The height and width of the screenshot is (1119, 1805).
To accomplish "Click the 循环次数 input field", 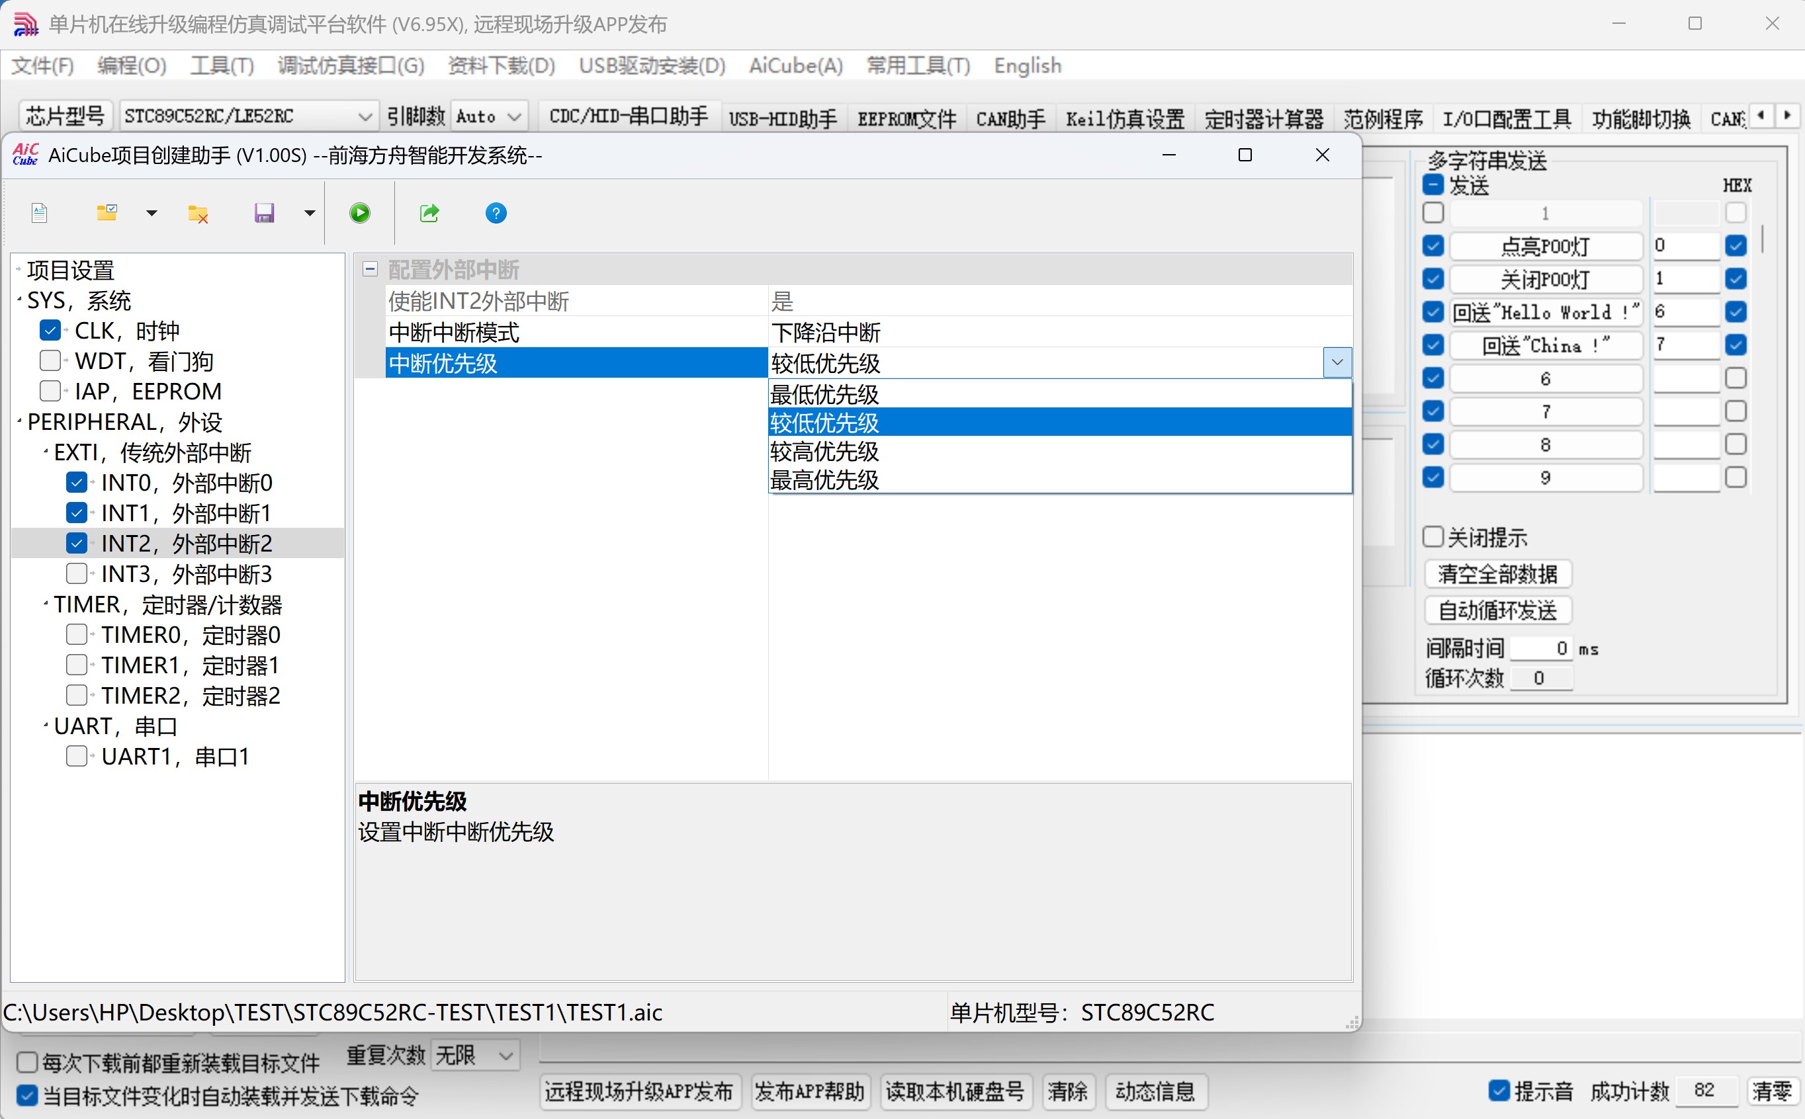I will [x=1541, y=678].
